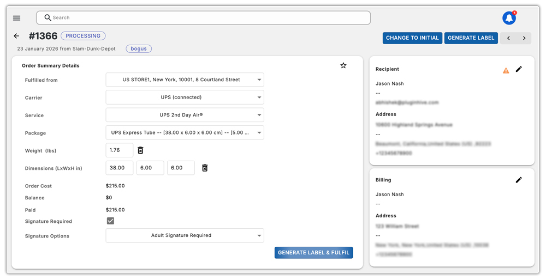Click the back arrow beside order #1366

(16, 36)
